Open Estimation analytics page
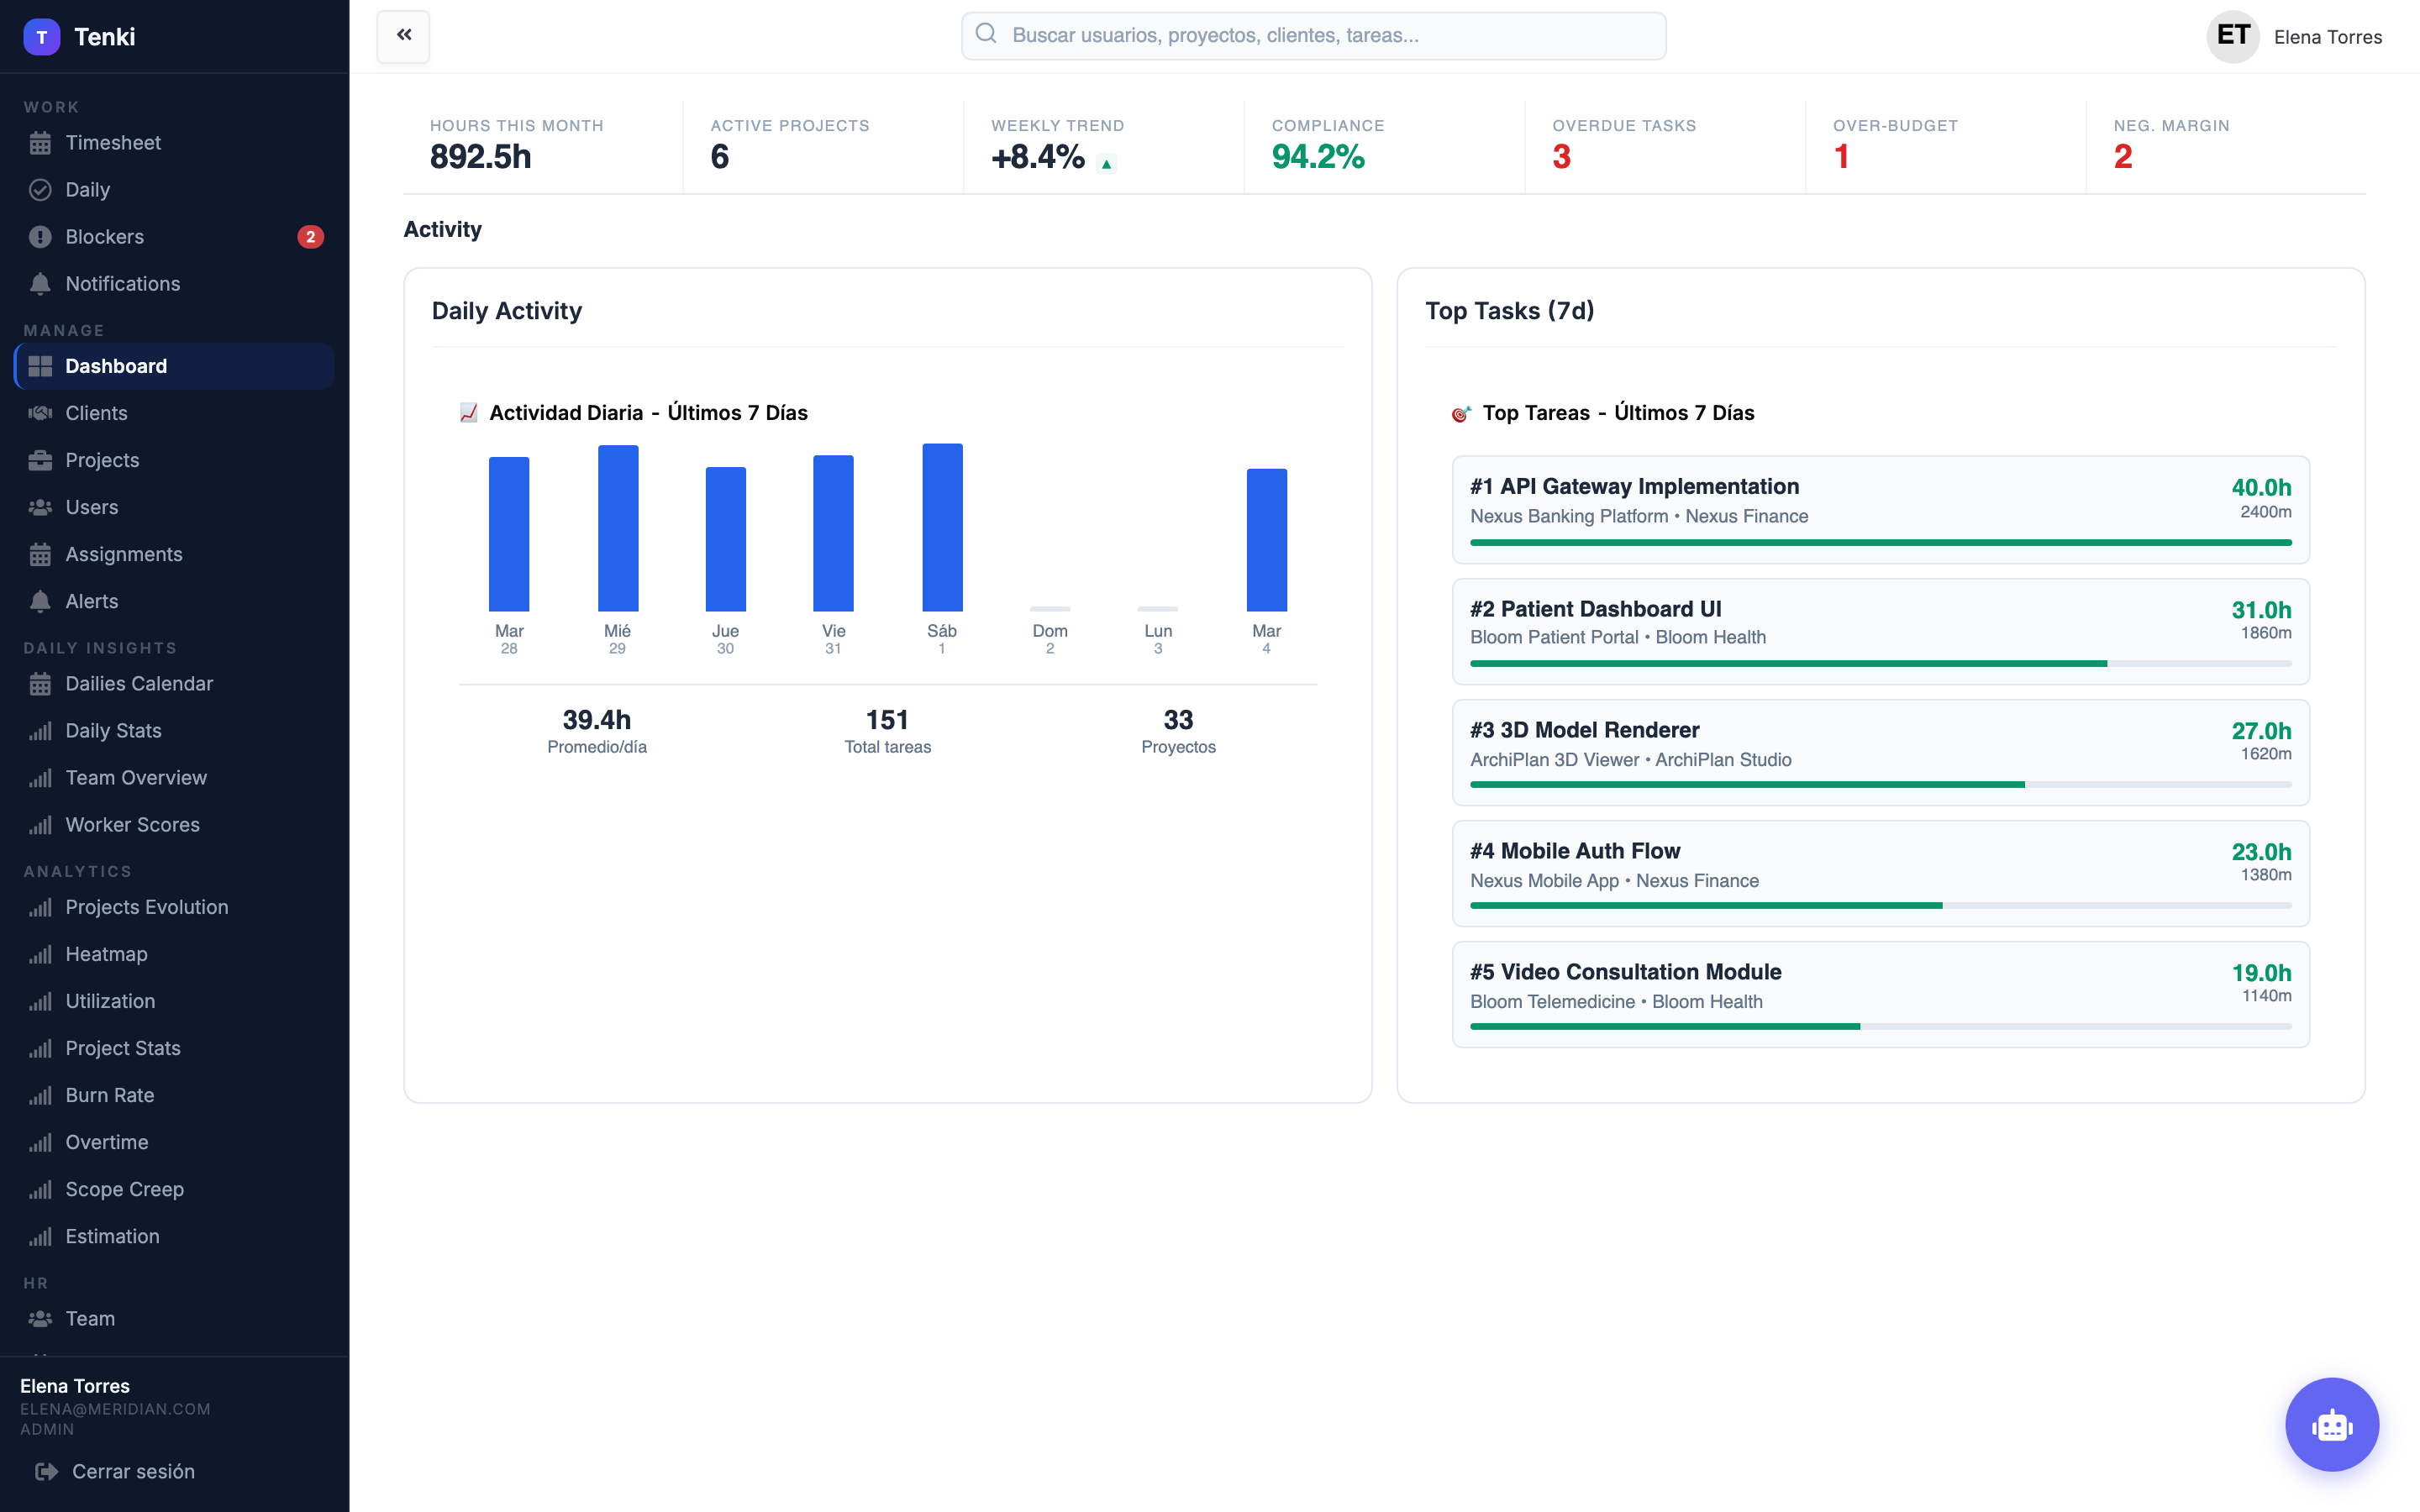 [x=175, y=1236]
